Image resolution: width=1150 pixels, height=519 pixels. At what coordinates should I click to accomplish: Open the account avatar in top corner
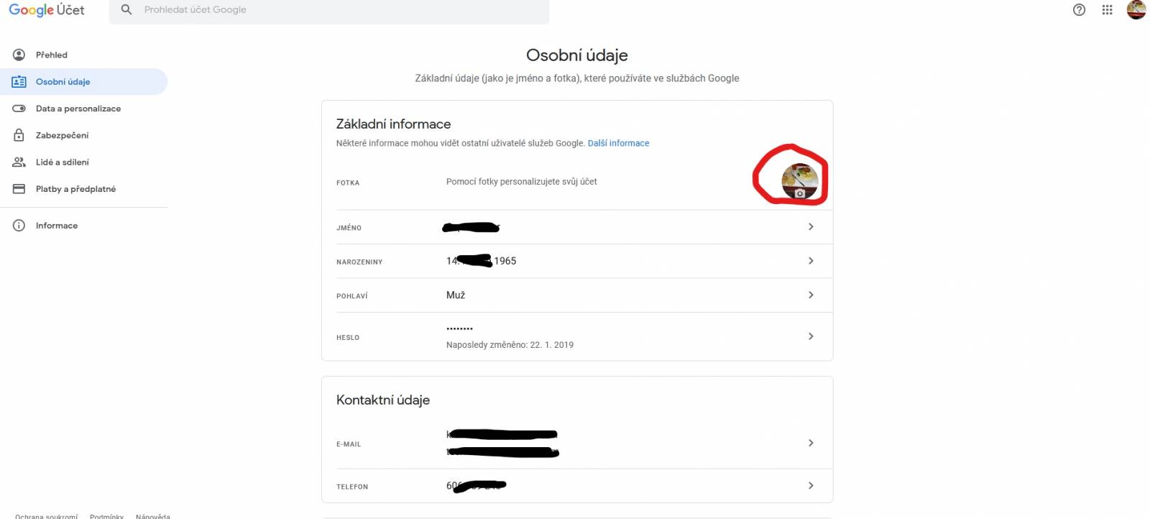1136,9
